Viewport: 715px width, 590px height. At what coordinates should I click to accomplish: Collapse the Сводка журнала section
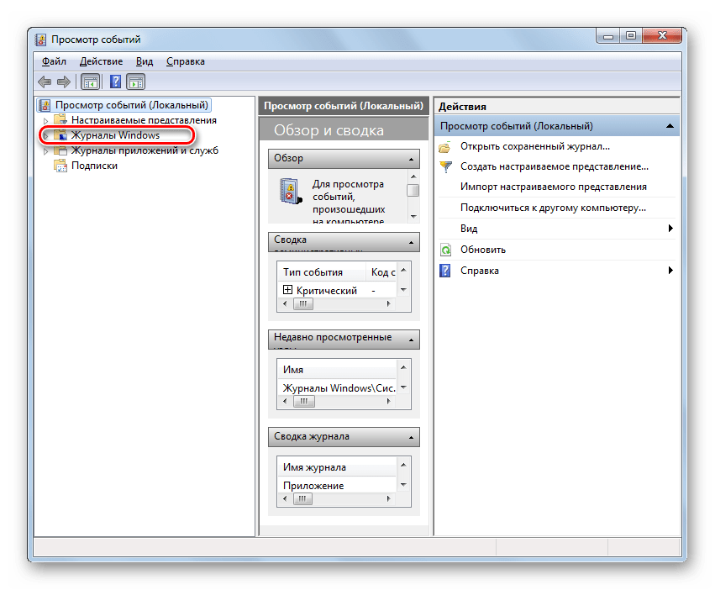pyautogui.click(x=411, y=437)
